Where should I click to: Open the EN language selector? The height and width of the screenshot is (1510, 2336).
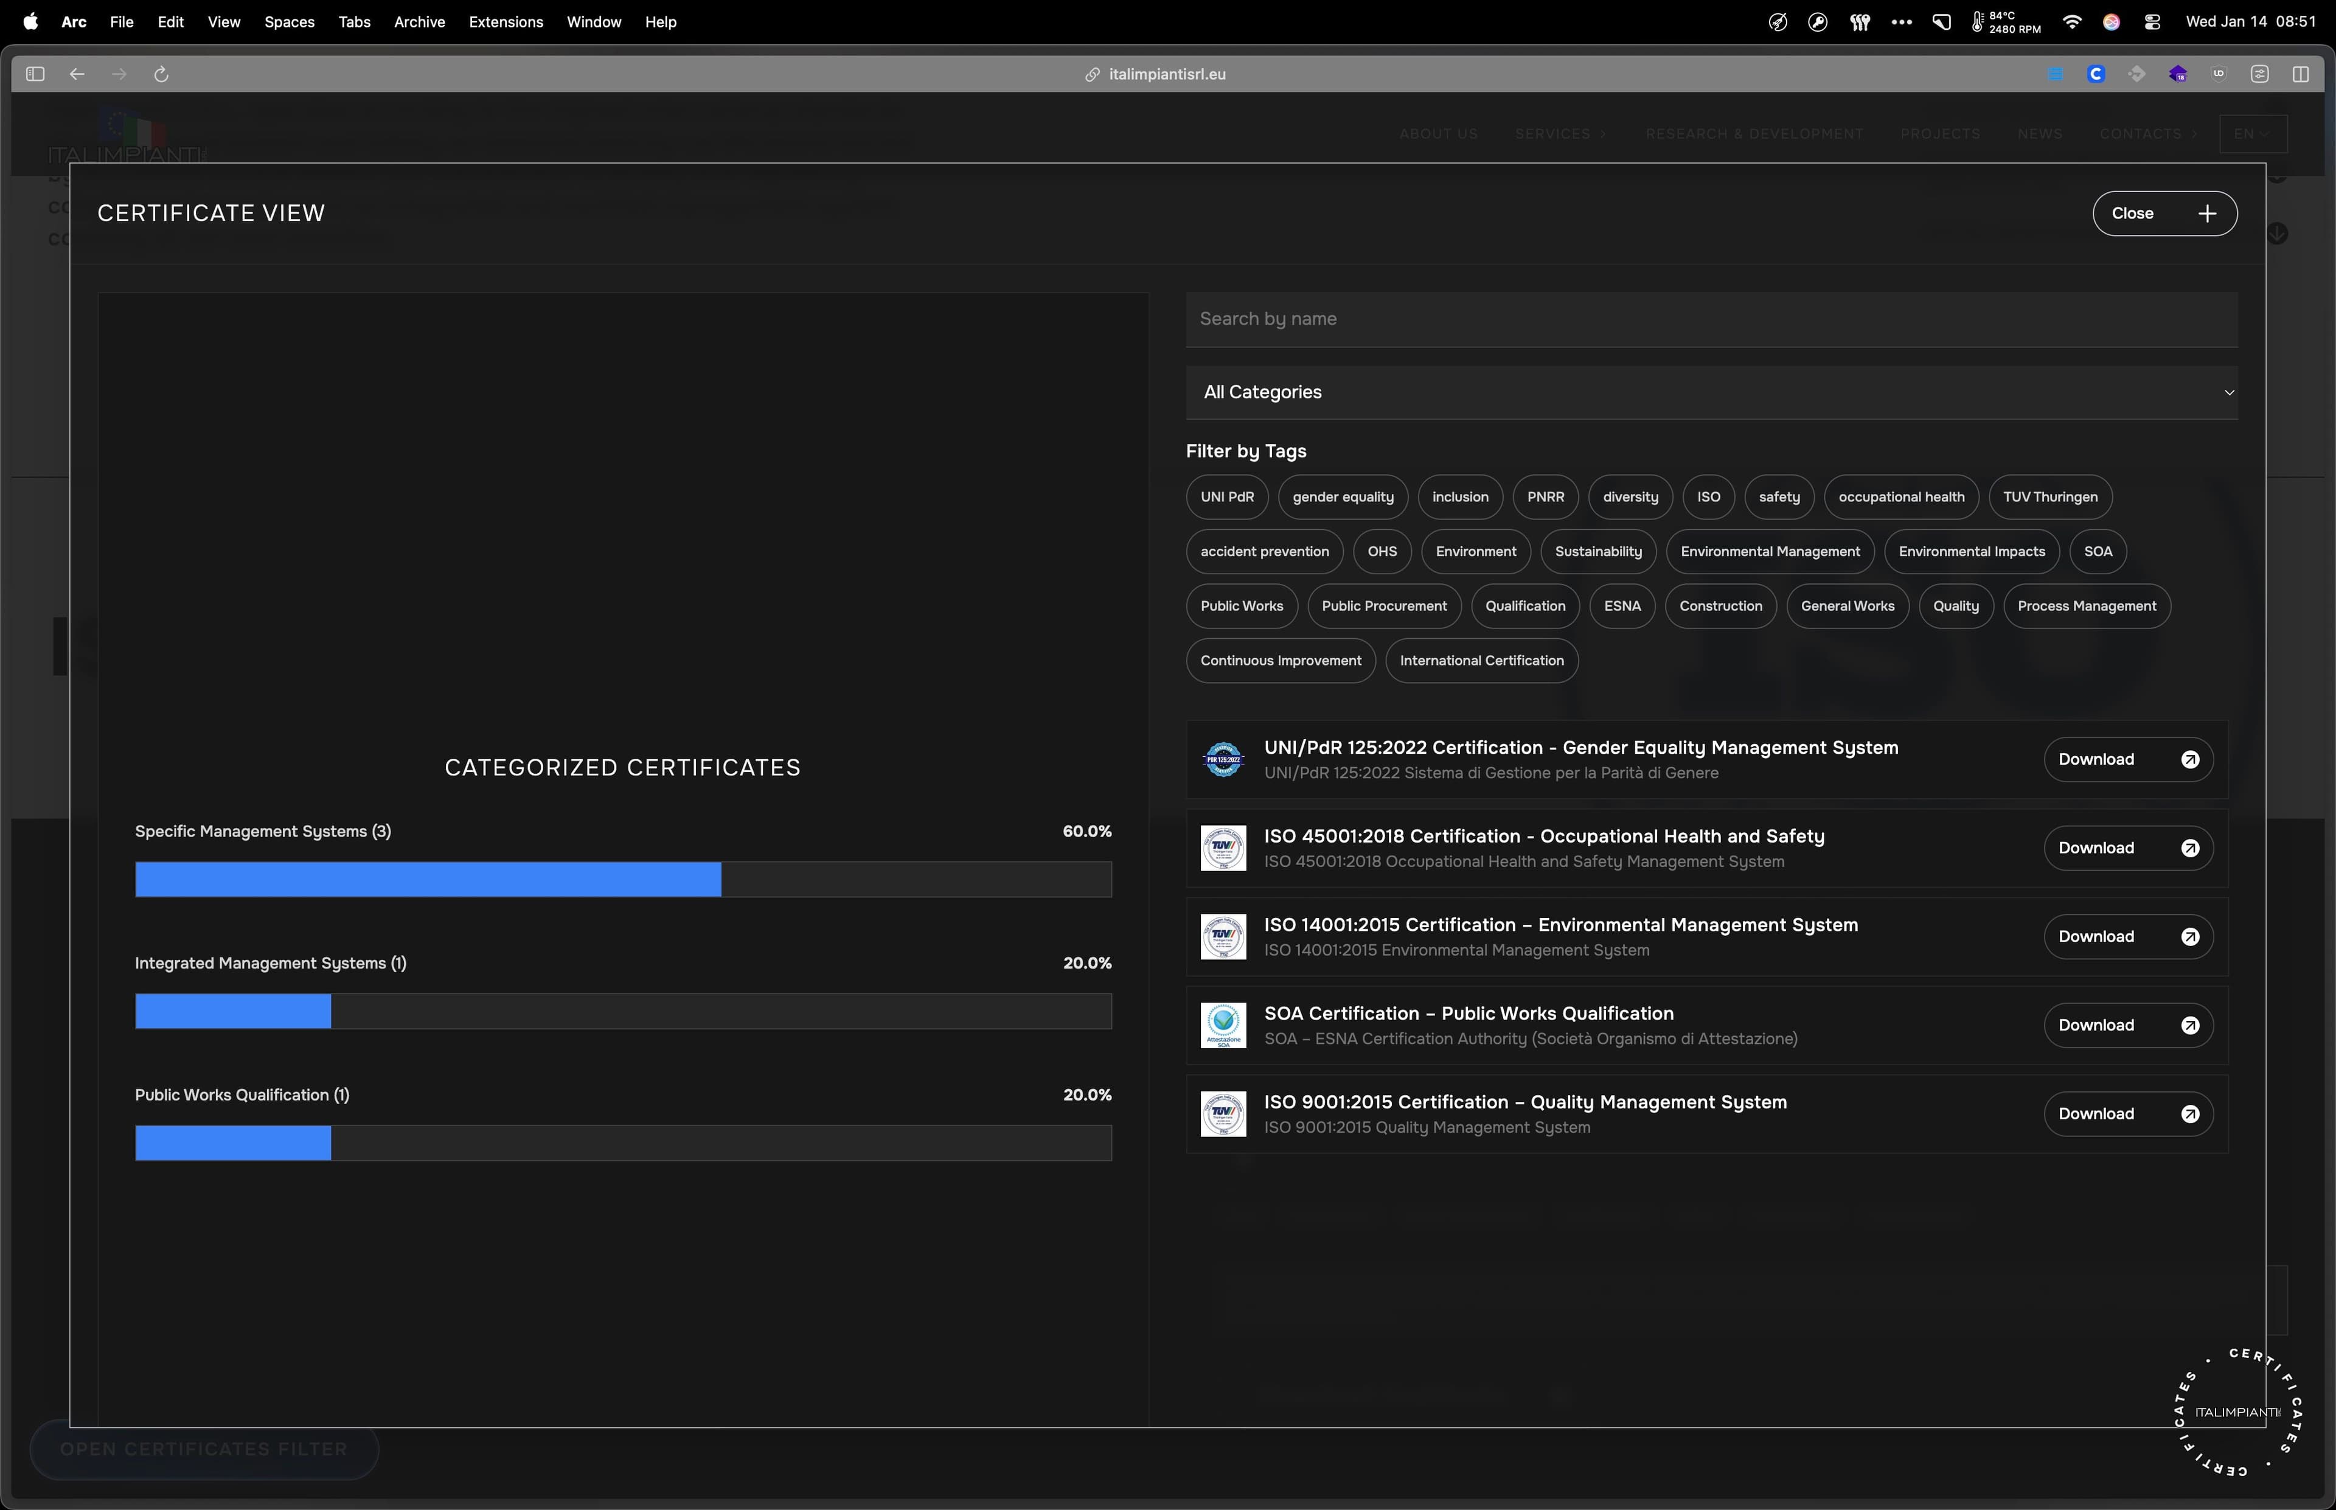click(2251, 134)
